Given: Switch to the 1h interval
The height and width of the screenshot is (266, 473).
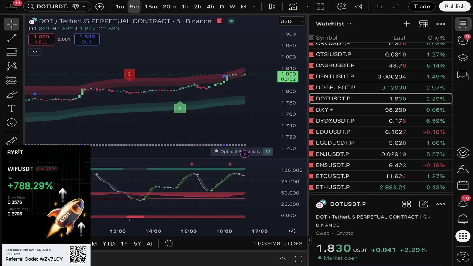Looking at the screenshot, I should tap(185, 6).
